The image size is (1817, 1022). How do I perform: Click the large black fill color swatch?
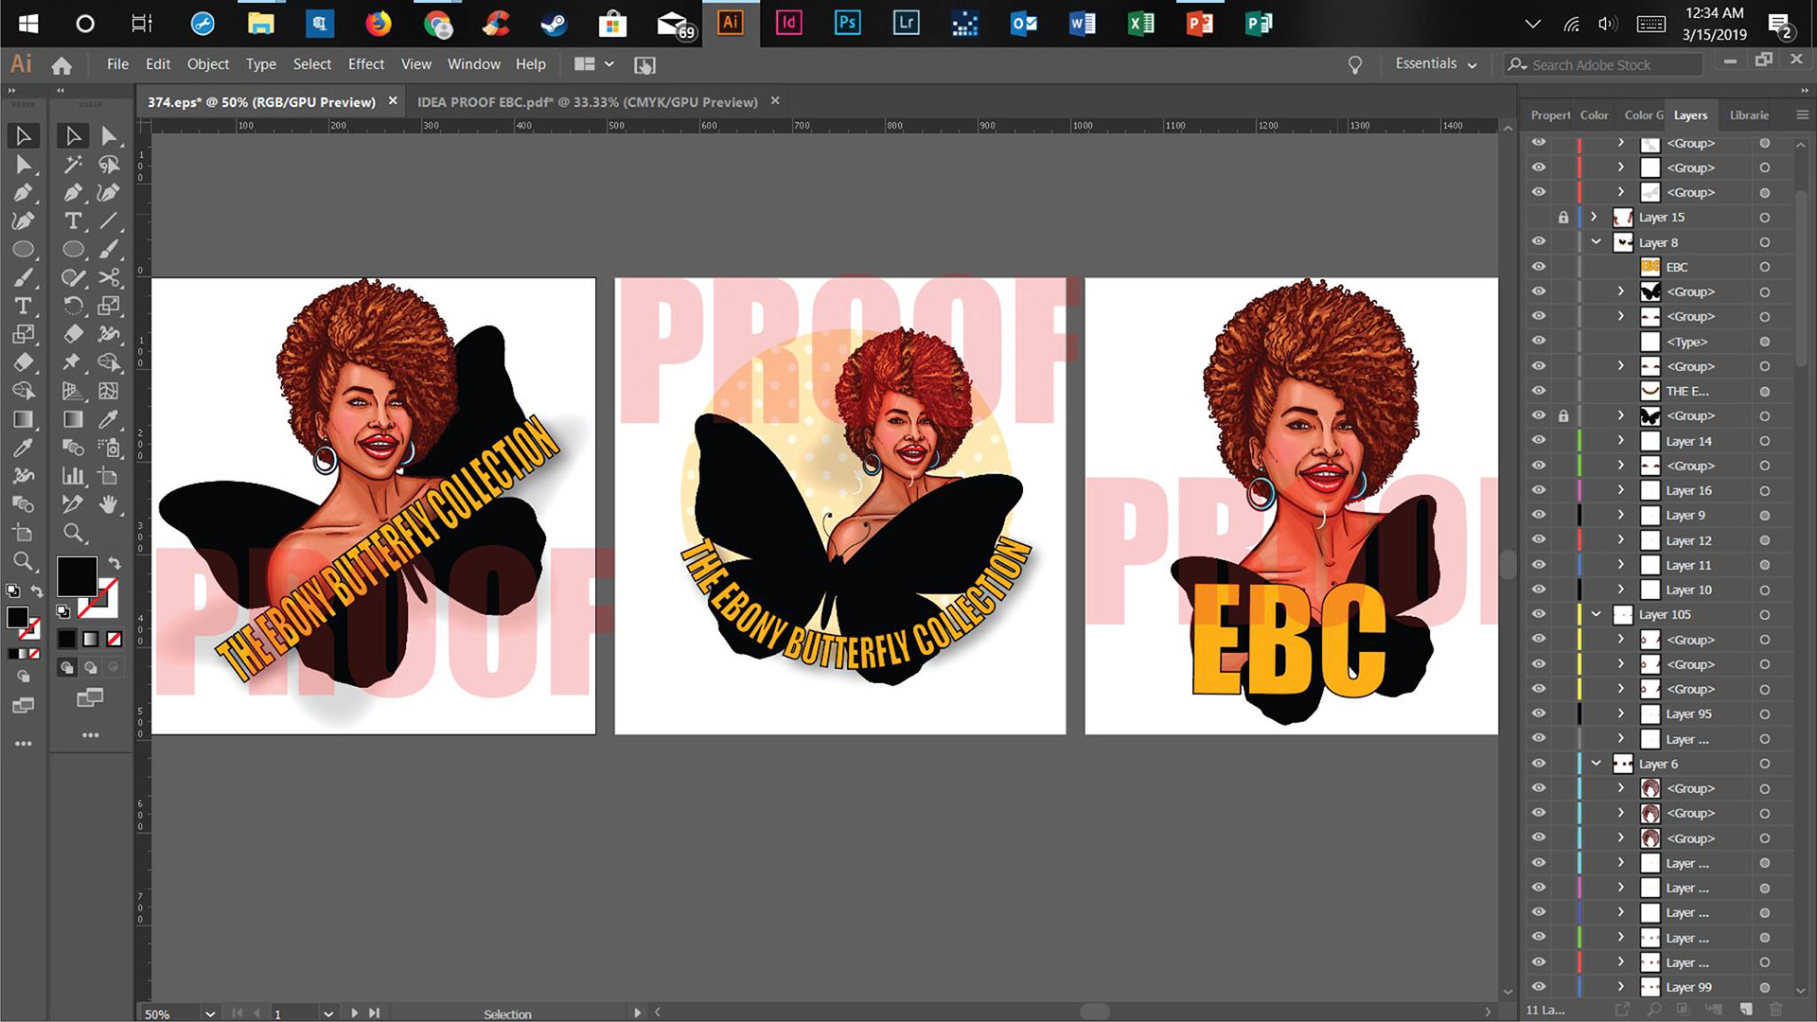point(77,575)
